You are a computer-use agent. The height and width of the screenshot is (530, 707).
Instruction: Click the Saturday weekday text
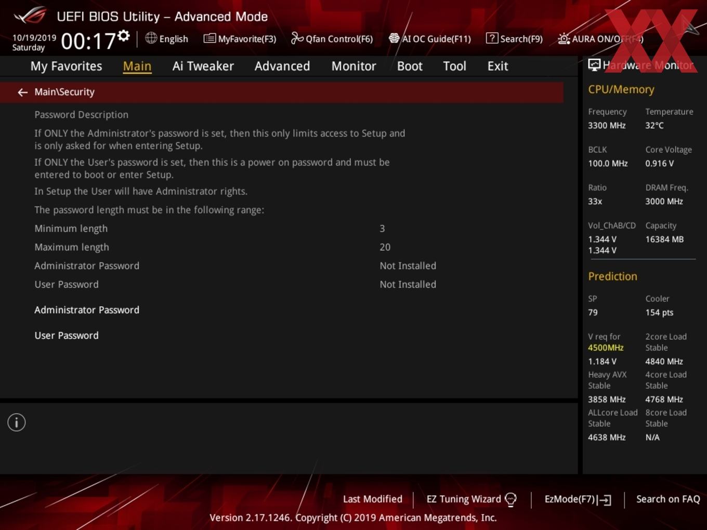tap(29, 47)
